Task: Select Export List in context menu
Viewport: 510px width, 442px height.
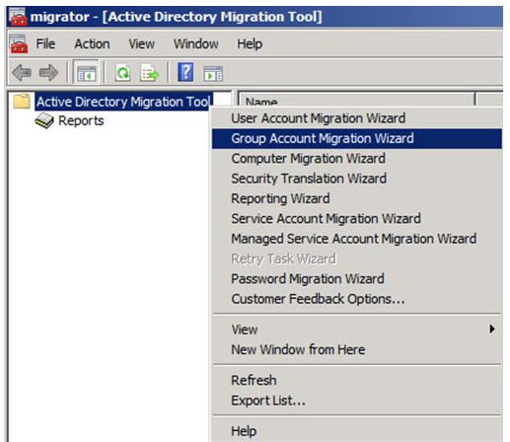Action: [357, 401]
